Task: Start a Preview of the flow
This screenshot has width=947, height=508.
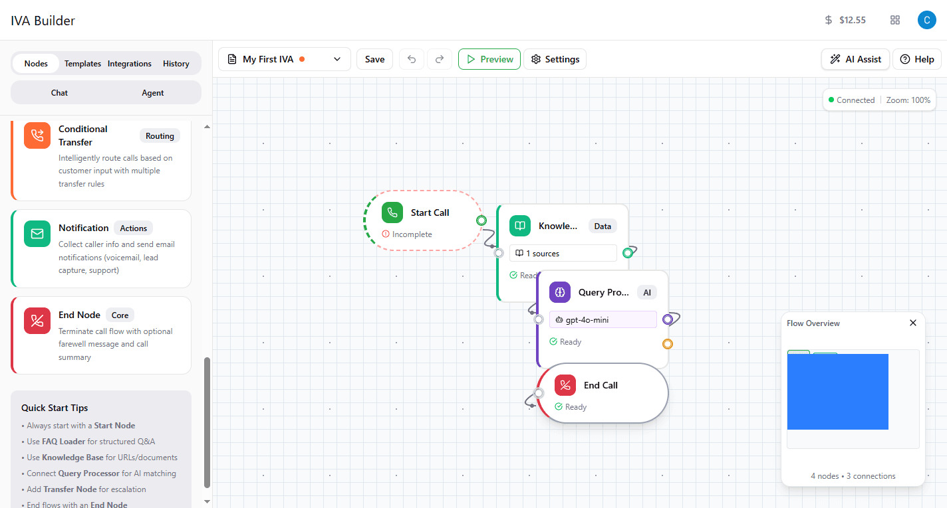Action: point(489,59)
